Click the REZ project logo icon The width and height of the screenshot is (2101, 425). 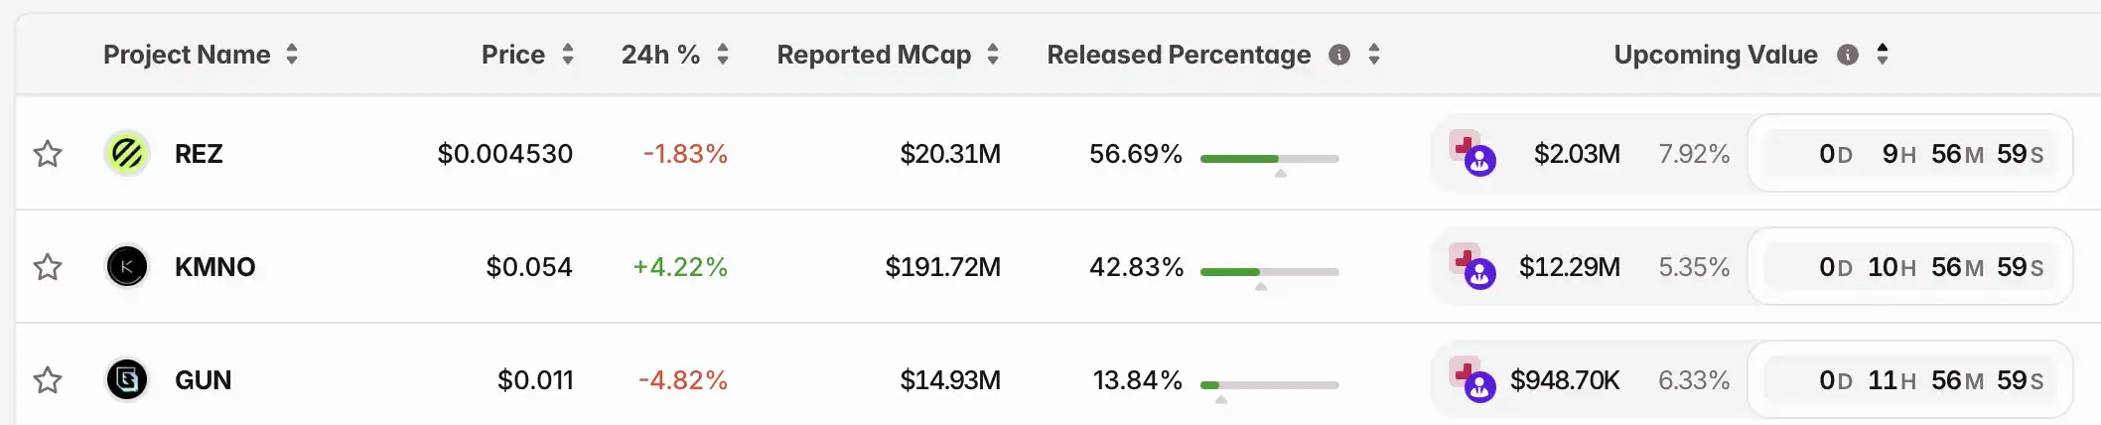[x=127, y=154]
